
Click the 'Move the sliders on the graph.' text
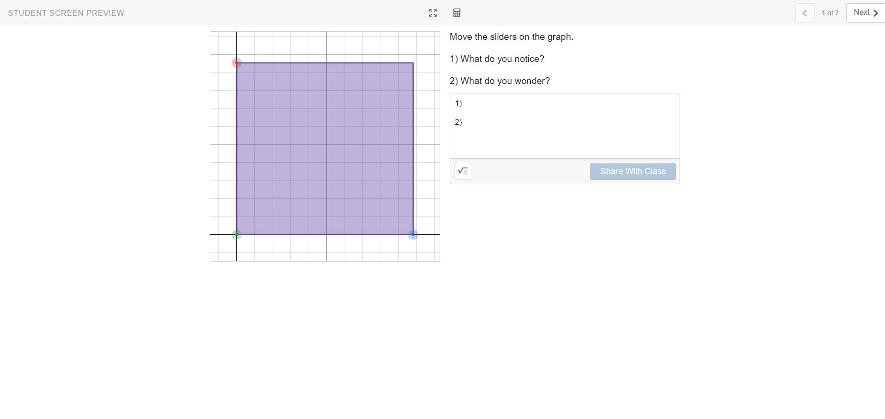512,37
